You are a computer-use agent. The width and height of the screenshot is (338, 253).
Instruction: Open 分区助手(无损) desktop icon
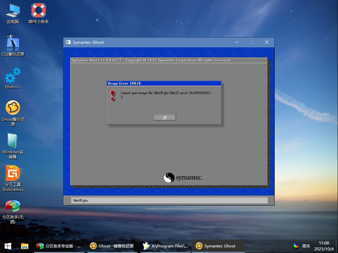tap(13, 212)
